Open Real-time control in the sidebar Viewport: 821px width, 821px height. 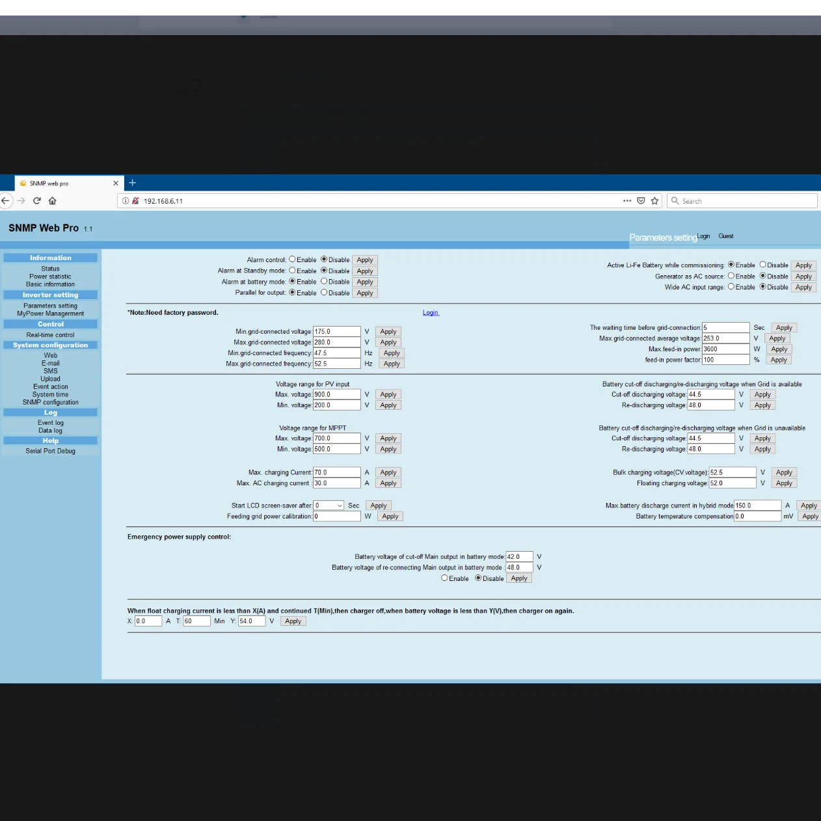(x=50, y=335)
